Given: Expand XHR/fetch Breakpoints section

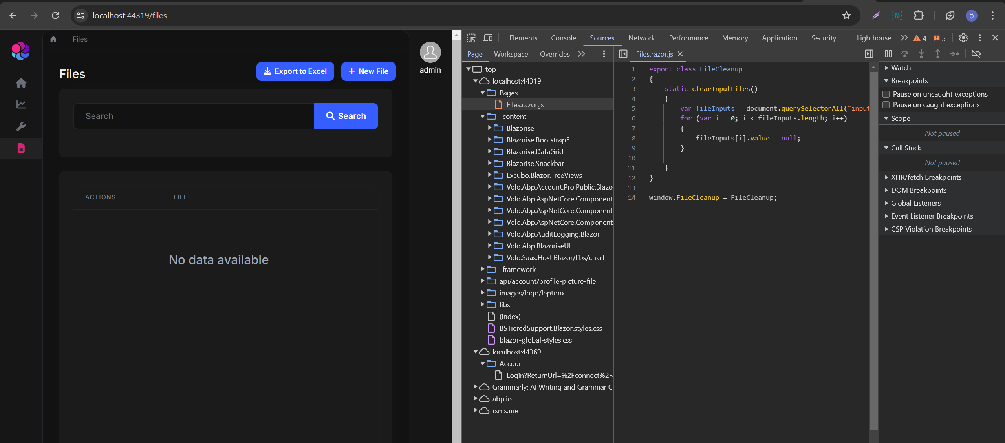Looking at the screenshot, I should [886, 177].
